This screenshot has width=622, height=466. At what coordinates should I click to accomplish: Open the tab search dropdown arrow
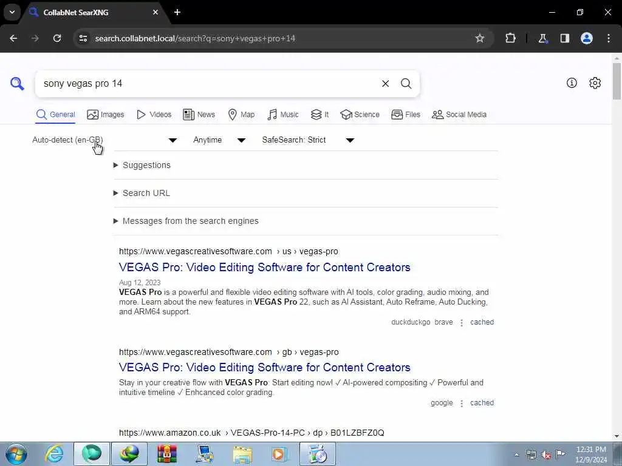(12, 12)
